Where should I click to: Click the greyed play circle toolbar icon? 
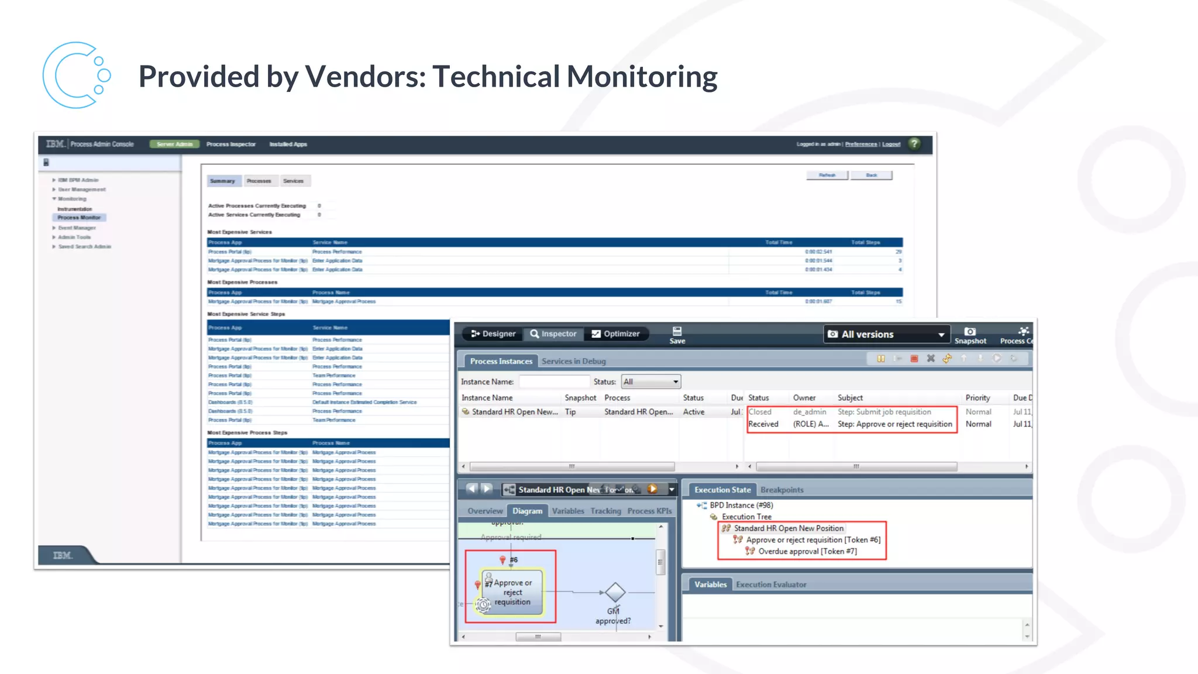997,359
